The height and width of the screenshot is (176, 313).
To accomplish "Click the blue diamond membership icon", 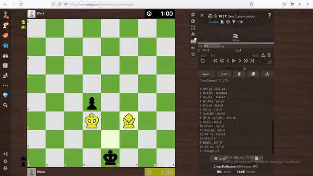I will click(5, 95).
